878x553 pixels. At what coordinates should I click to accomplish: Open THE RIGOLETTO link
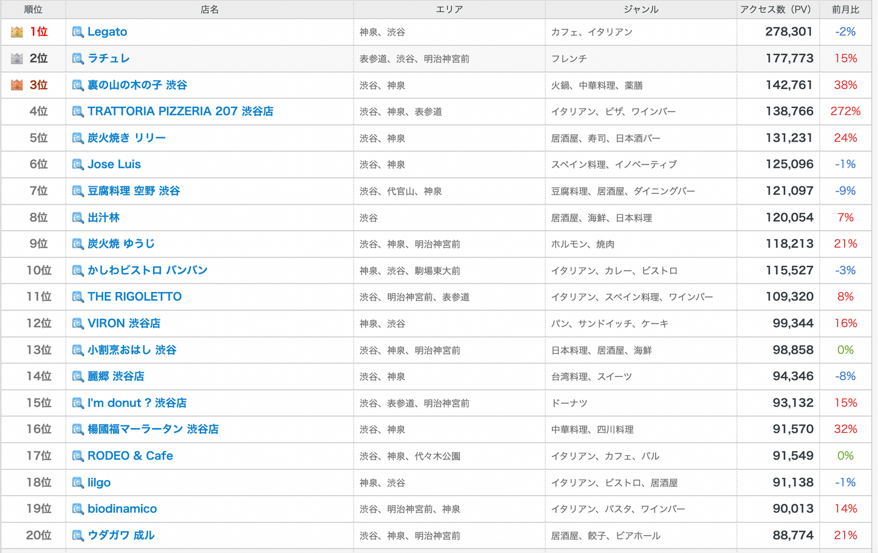point(134,297)
